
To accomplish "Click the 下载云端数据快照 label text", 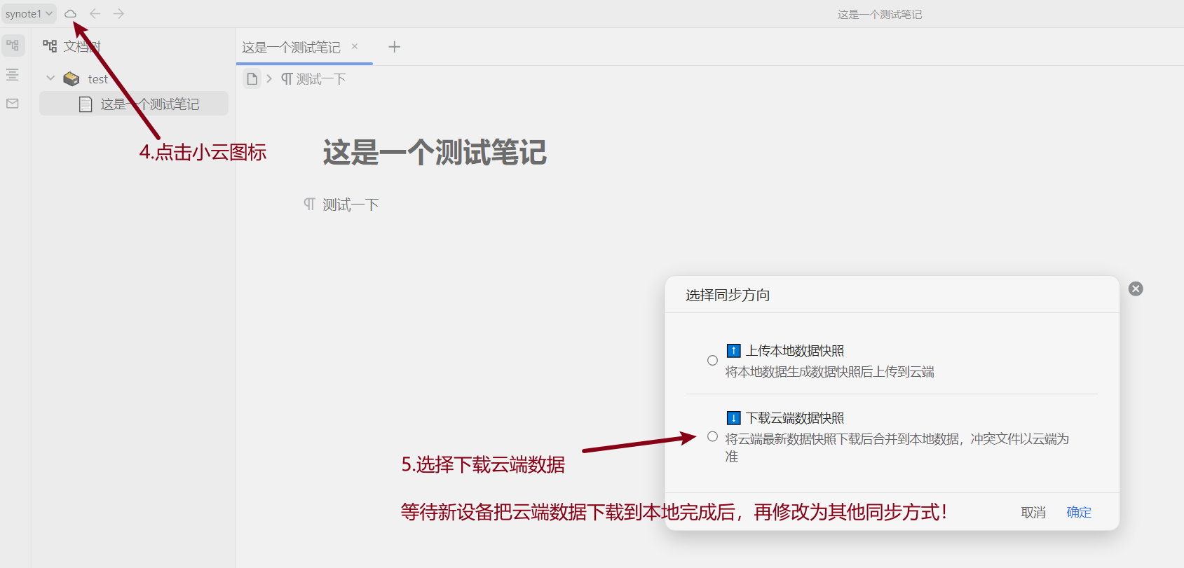I will pyautogui.click(x=795, y=418).
